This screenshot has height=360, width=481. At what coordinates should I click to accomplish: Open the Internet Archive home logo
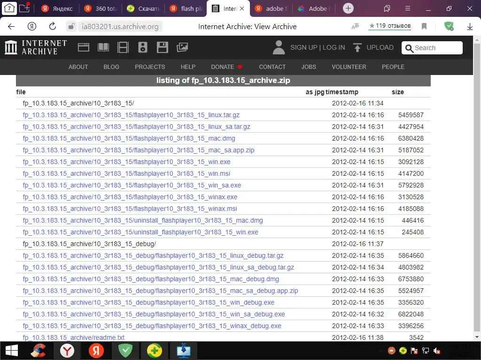pos(36,47)
